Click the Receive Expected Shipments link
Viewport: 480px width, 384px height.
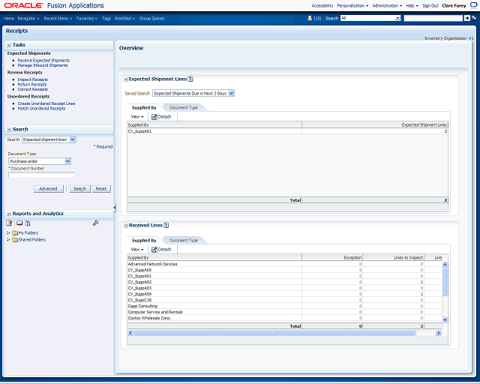pyautogui.click(x=43, y=60)
